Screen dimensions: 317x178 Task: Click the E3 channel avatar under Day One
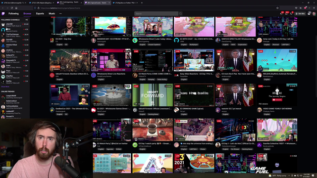pos(52,40)
